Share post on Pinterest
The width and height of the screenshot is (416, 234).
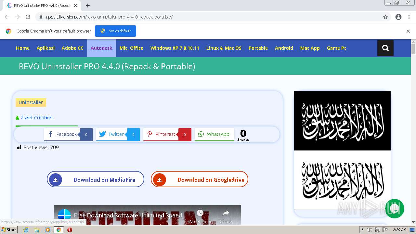click(x=167, y=134)
